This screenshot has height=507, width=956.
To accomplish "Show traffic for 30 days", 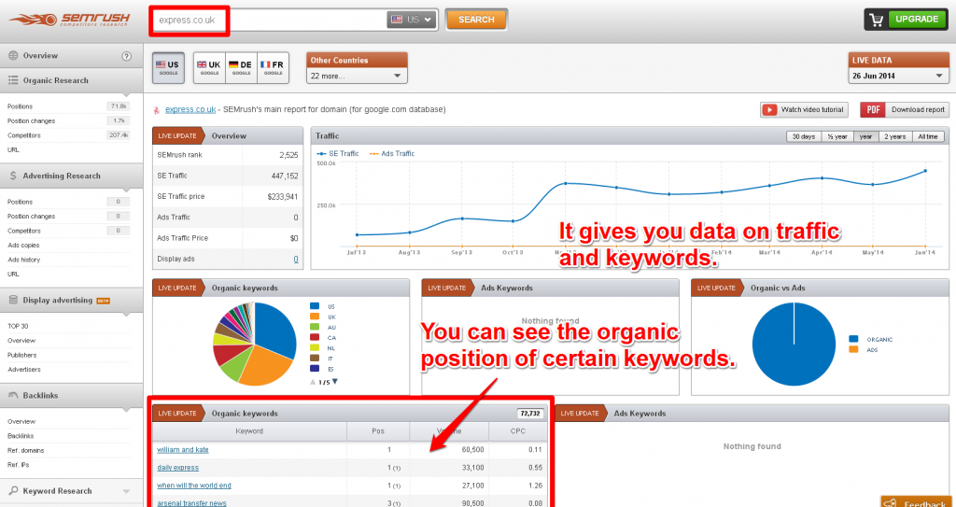I will 804,136.
